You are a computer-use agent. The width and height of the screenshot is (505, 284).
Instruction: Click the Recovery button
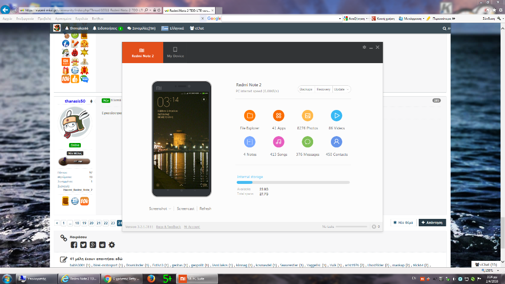click(323, 89)
